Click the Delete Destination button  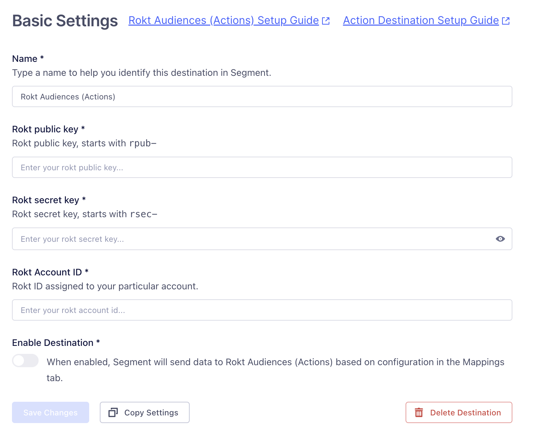click(459, 412)
